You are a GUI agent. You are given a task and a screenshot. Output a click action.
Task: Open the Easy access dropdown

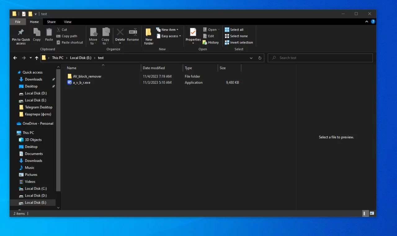point(168,36)
